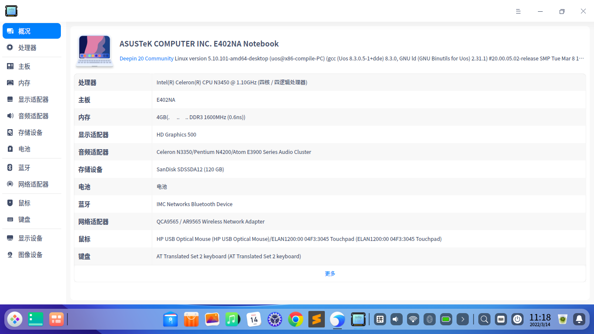The height and width of the screenshot is (334, 594).
Task: Go to the 内存 memory sidebar item
Action: coord(32,83)
